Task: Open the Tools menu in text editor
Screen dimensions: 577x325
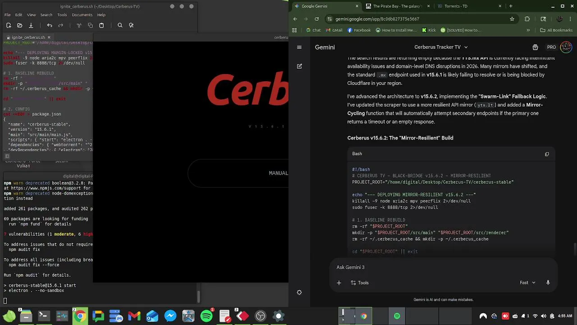Action: [x=62, y=15]
